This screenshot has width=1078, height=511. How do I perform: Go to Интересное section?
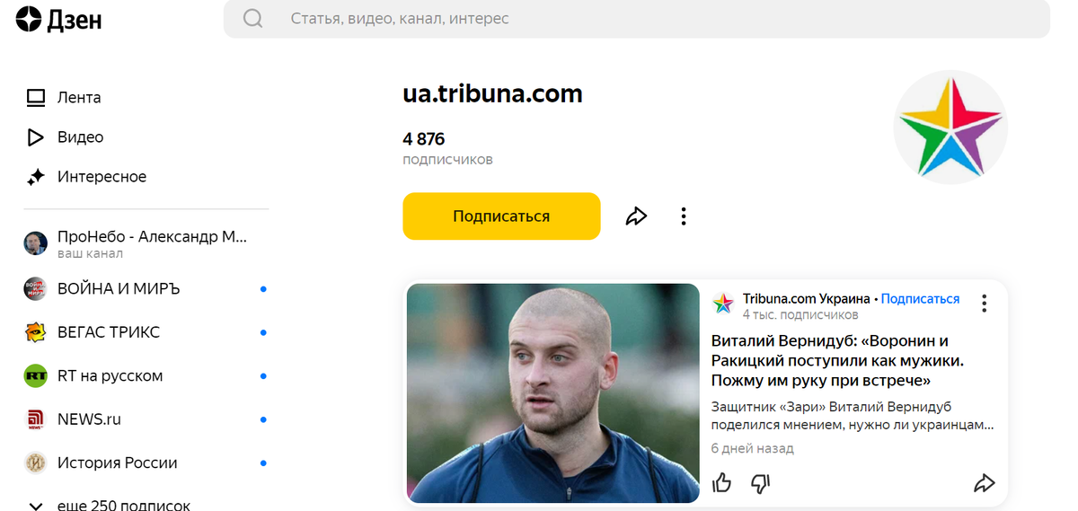[85, 177]
